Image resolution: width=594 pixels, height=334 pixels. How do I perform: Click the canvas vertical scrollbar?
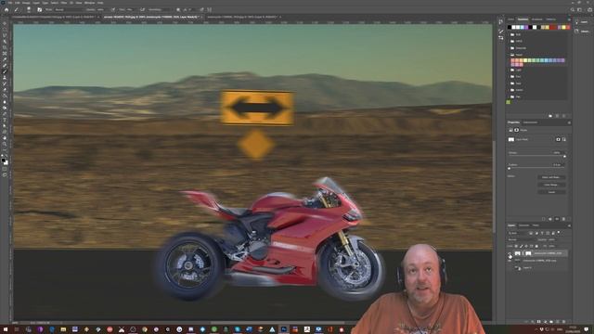coord(494,186)
